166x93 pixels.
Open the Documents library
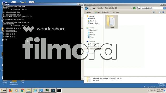click(x=93, y=30)
